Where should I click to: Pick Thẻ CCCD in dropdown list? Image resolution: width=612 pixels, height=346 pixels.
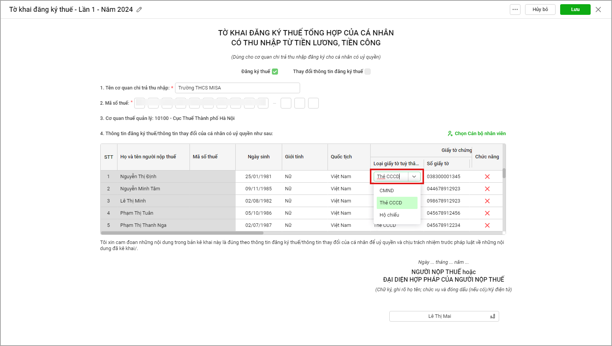[391, 203]
